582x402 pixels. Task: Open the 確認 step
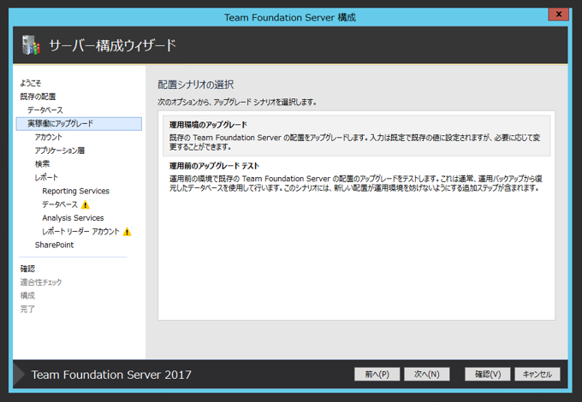27,269
